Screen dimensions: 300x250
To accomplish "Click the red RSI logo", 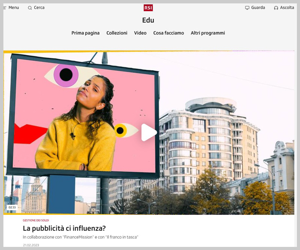I will pos(148,8).
